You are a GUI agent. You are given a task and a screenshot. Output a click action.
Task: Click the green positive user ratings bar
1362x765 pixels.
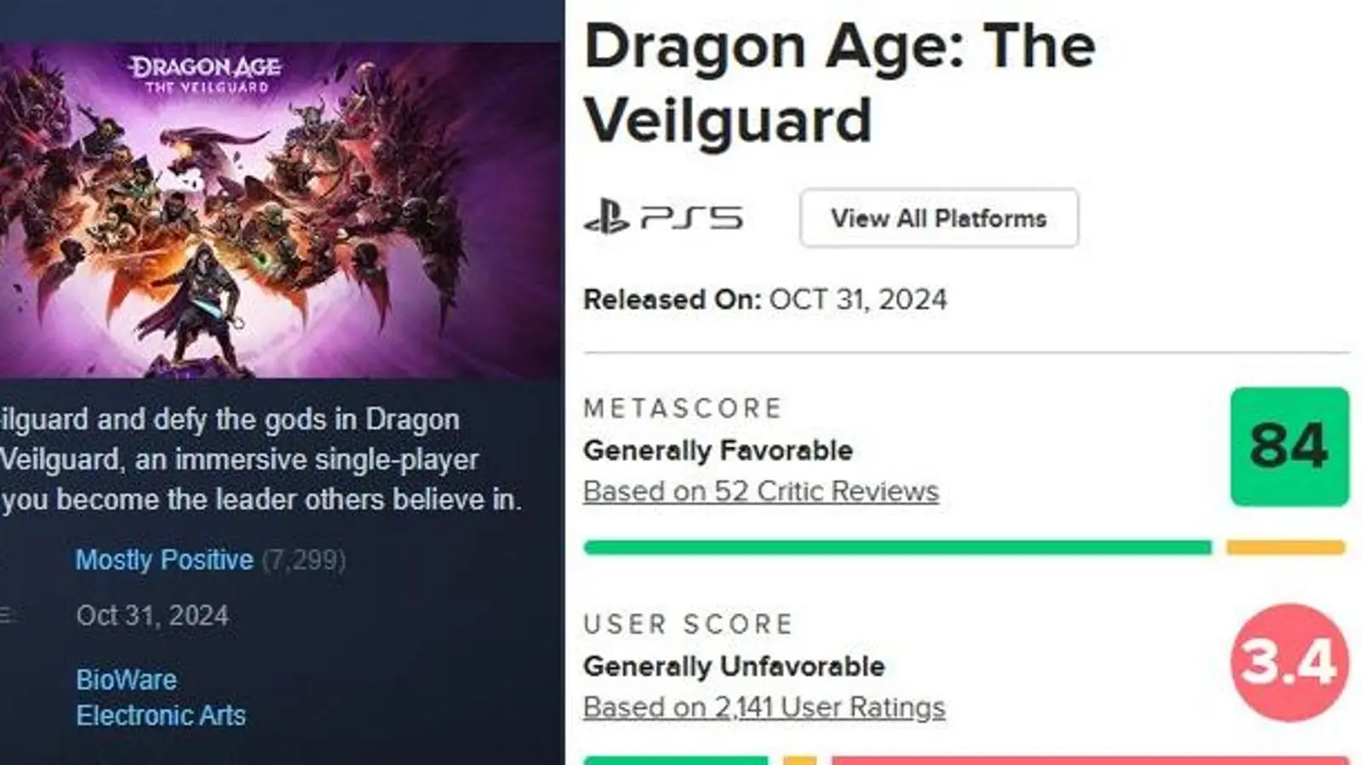point(675,759)
